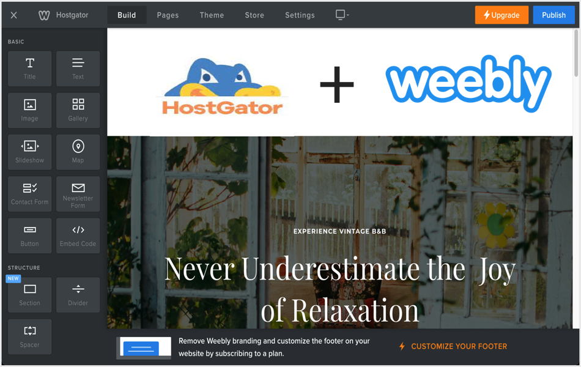Click the NEW badge on Section

(13, 278)
